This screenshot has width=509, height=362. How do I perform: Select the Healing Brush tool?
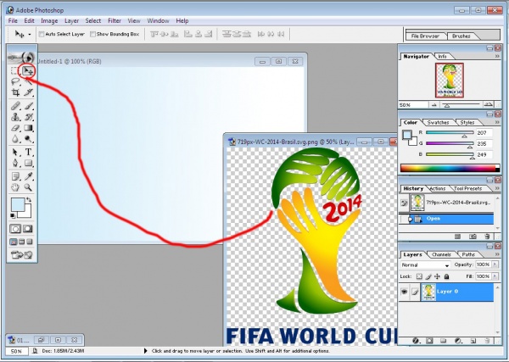click(15, 106)
